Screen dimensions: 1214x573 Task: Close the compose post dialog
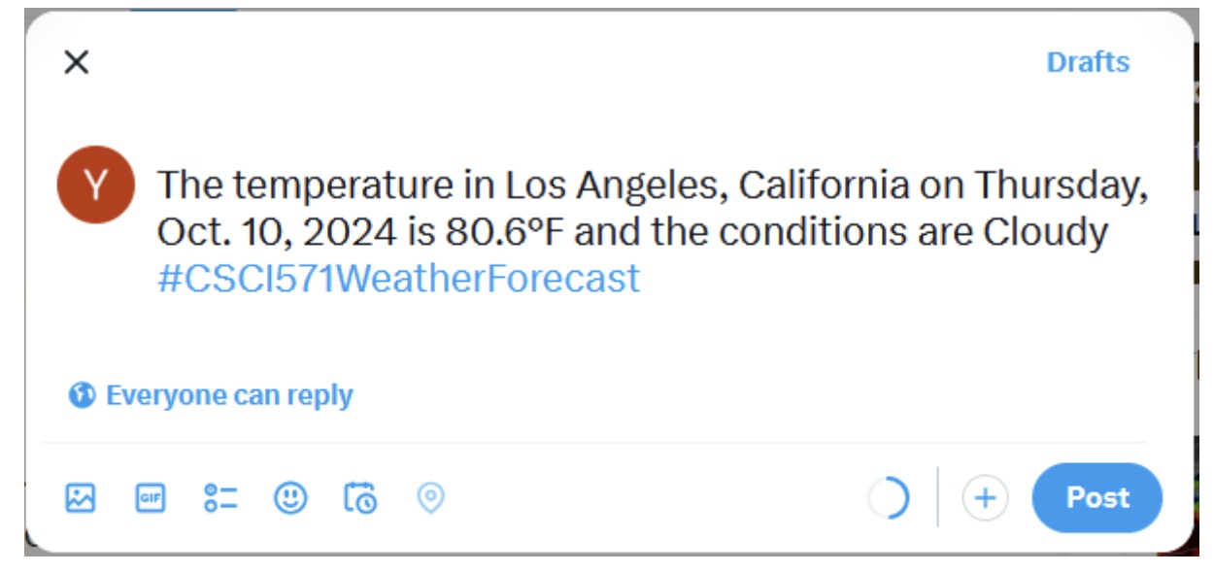[76, 62]
